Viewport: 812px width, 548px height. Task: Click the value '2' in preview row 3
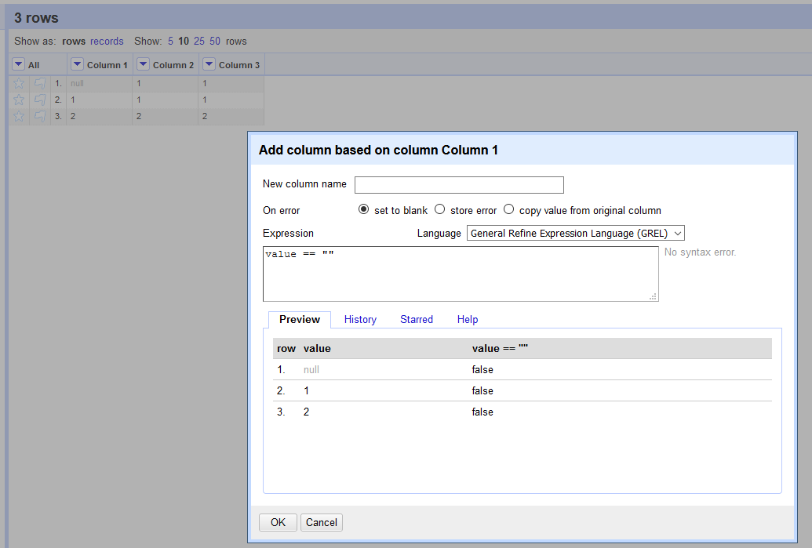(x=306, y=412)
